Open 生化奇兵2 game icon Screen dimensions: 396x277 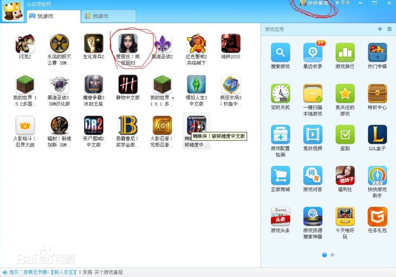click(94, 43)
